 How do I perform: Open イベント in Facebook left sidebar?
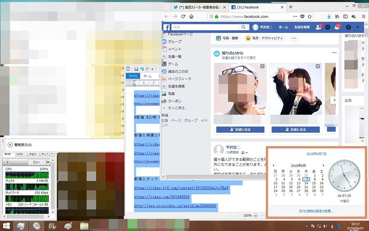tap(174, 49)
